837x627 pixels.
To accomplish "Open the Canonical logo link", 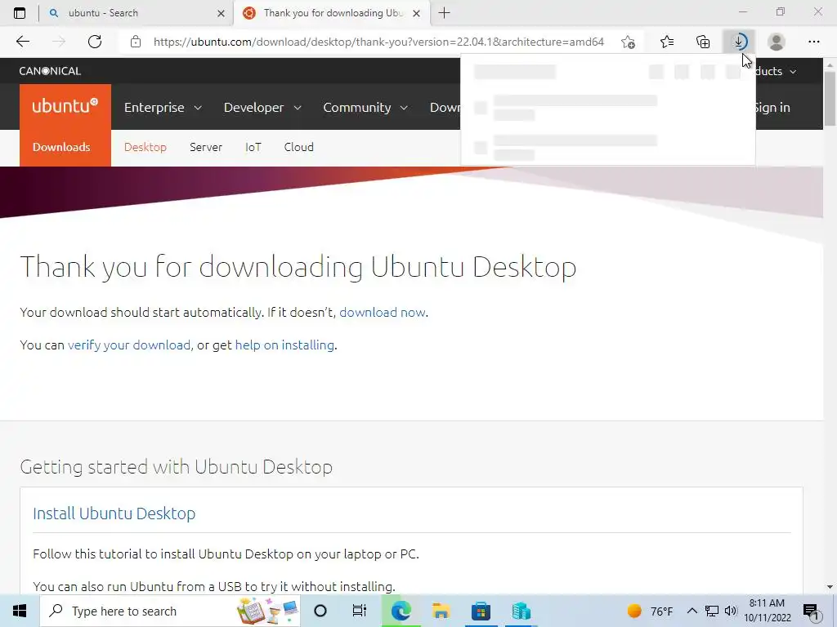I will [50, 71].
